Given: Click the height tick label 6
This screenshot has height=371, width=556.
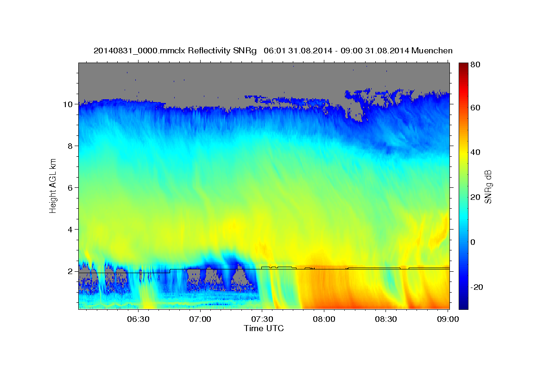Looking at the screenshot, I should point(71,188).
